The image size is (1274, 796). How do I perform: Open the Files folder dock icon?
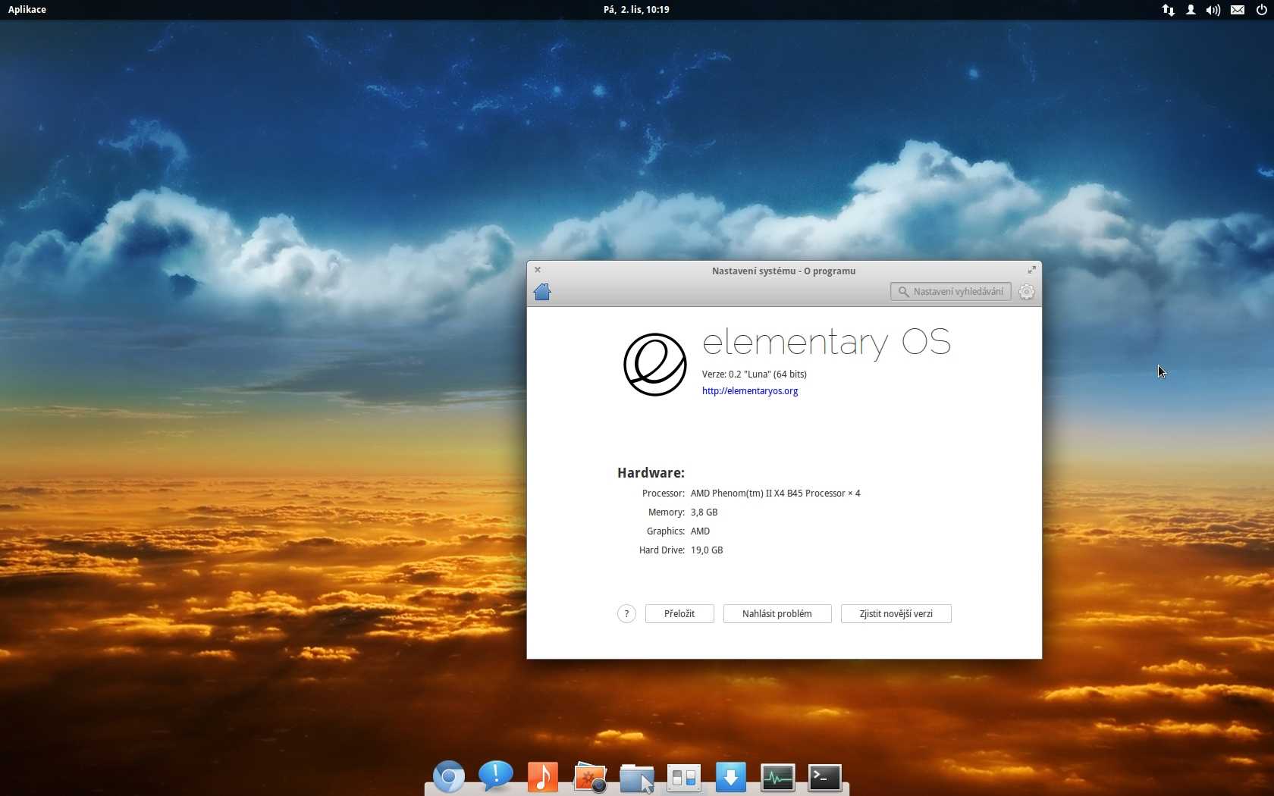637,778
